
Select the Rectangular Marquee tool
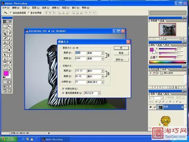pos(5,26)
